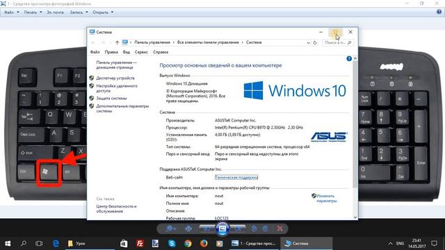Launch Microsoft Edge from taskbar

56,244
